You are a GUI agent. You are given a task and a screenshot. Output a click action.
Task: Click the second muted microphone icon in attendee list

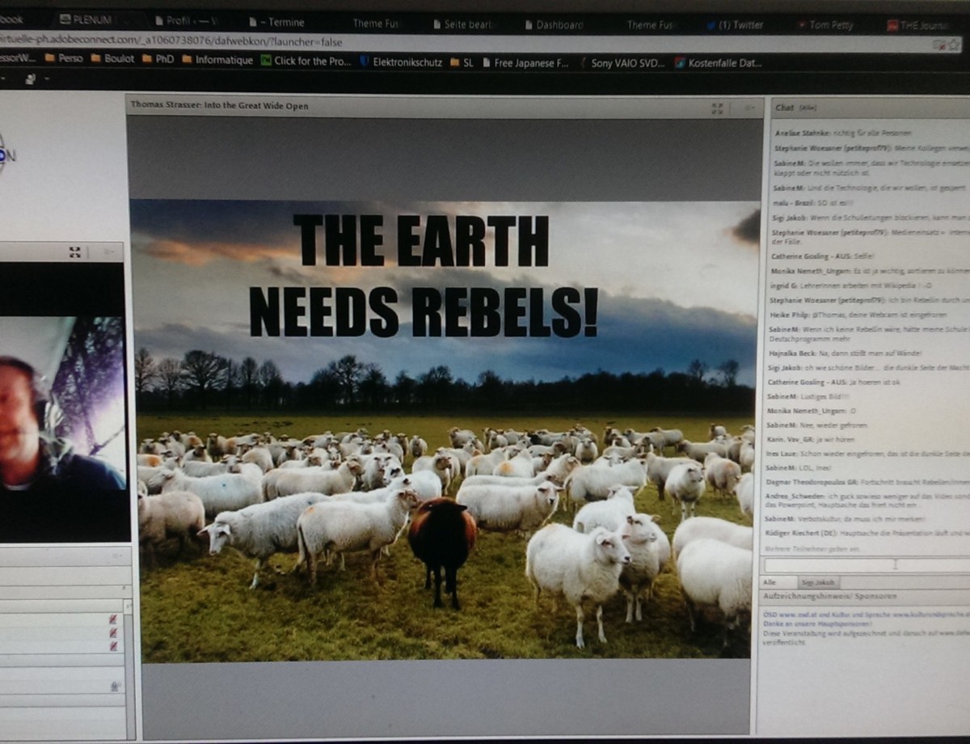pyautogui.click(x=113, y=632)
